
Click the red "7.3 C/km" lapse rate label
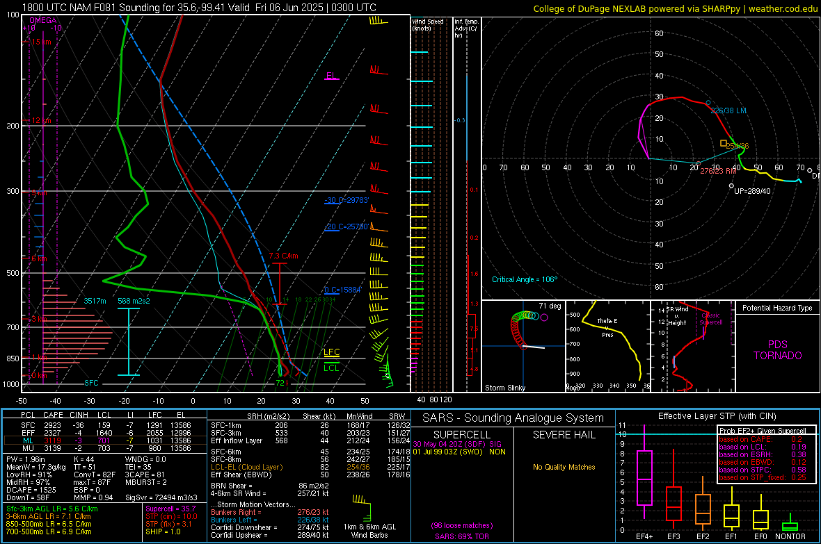click(x=283, y=256)
